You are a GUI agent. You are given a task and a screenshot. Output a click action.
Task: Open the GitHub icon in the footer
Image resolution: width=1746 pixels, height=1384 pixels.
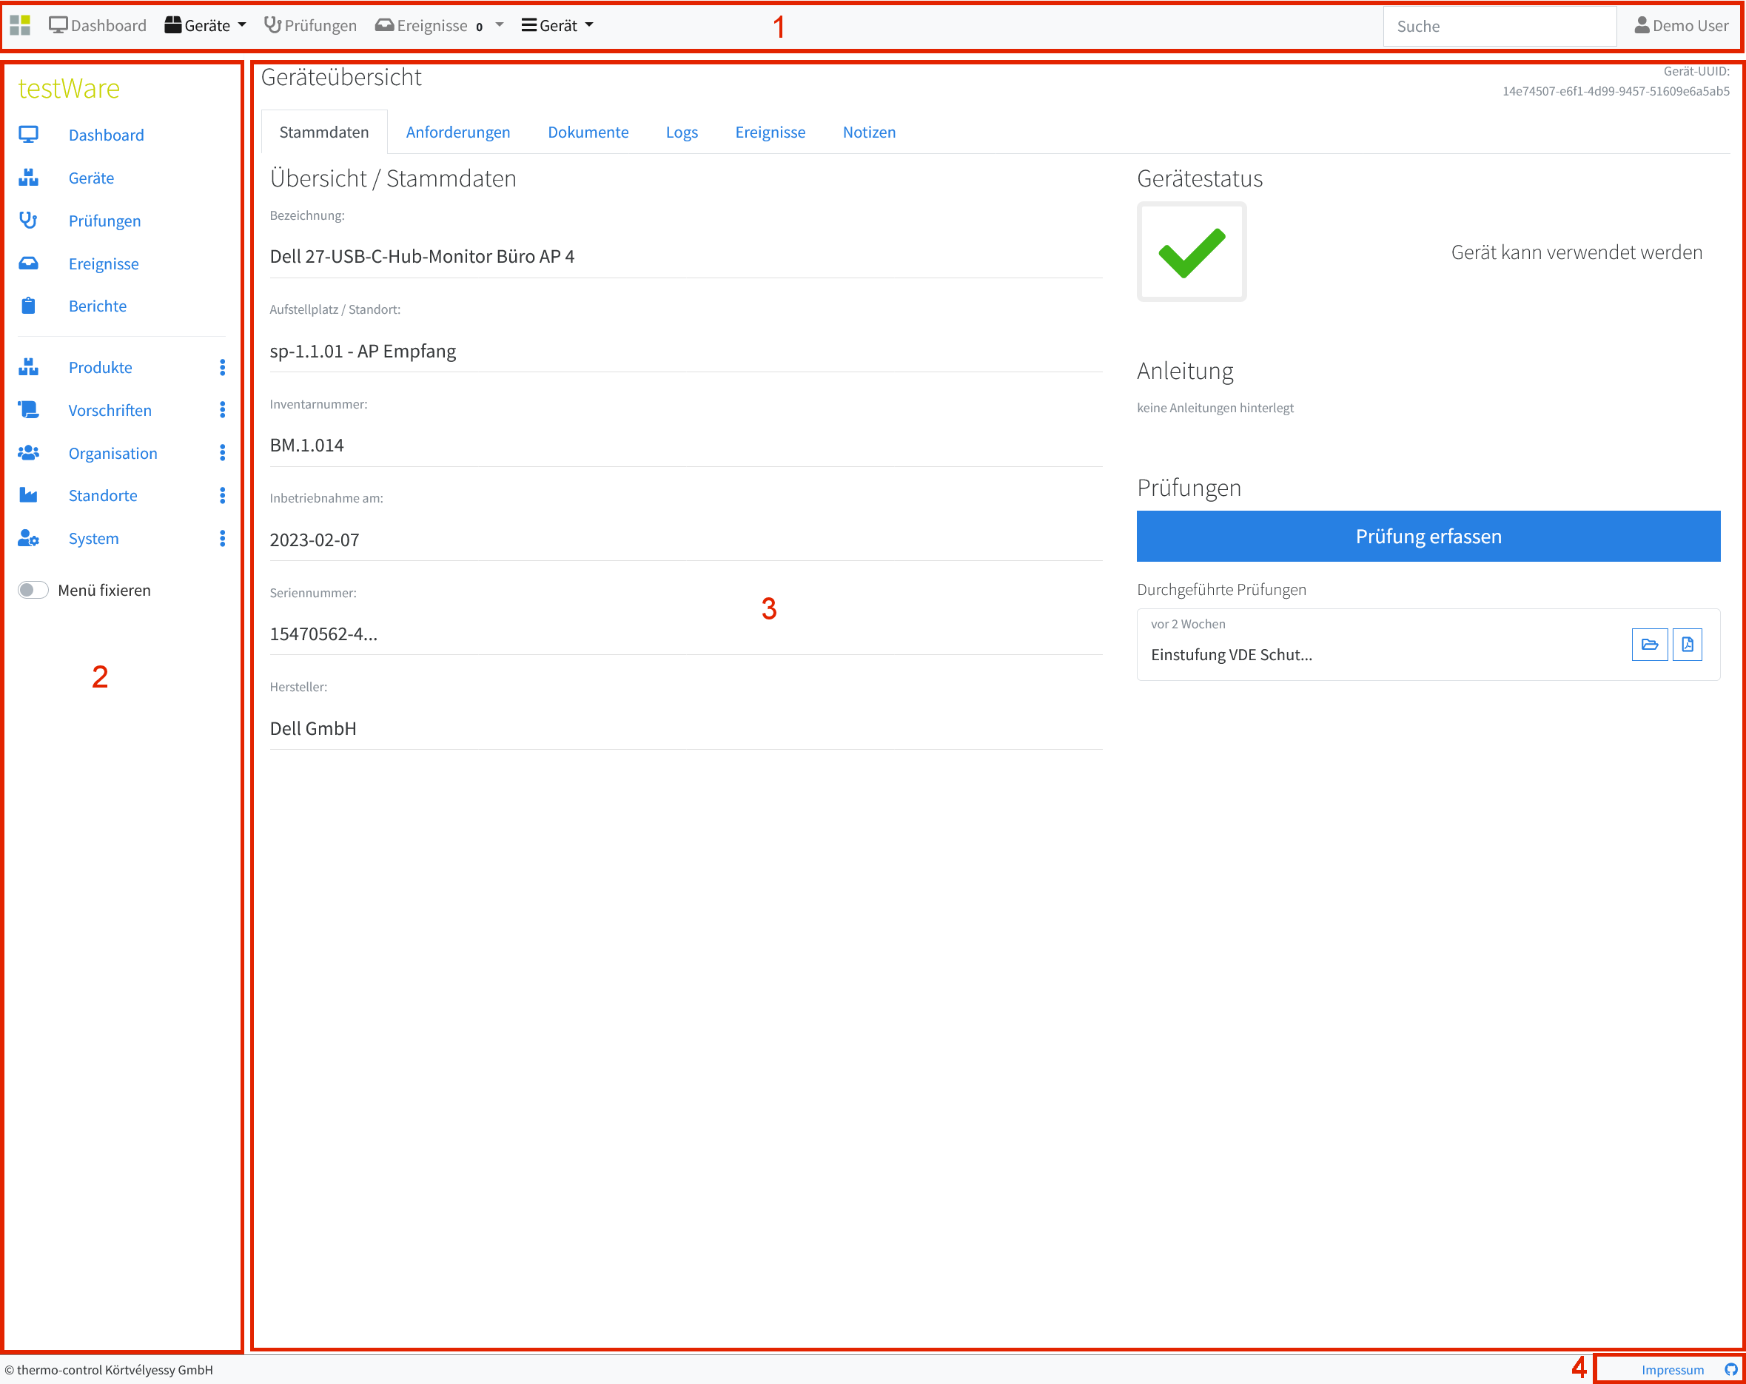click(1730, 1369)
